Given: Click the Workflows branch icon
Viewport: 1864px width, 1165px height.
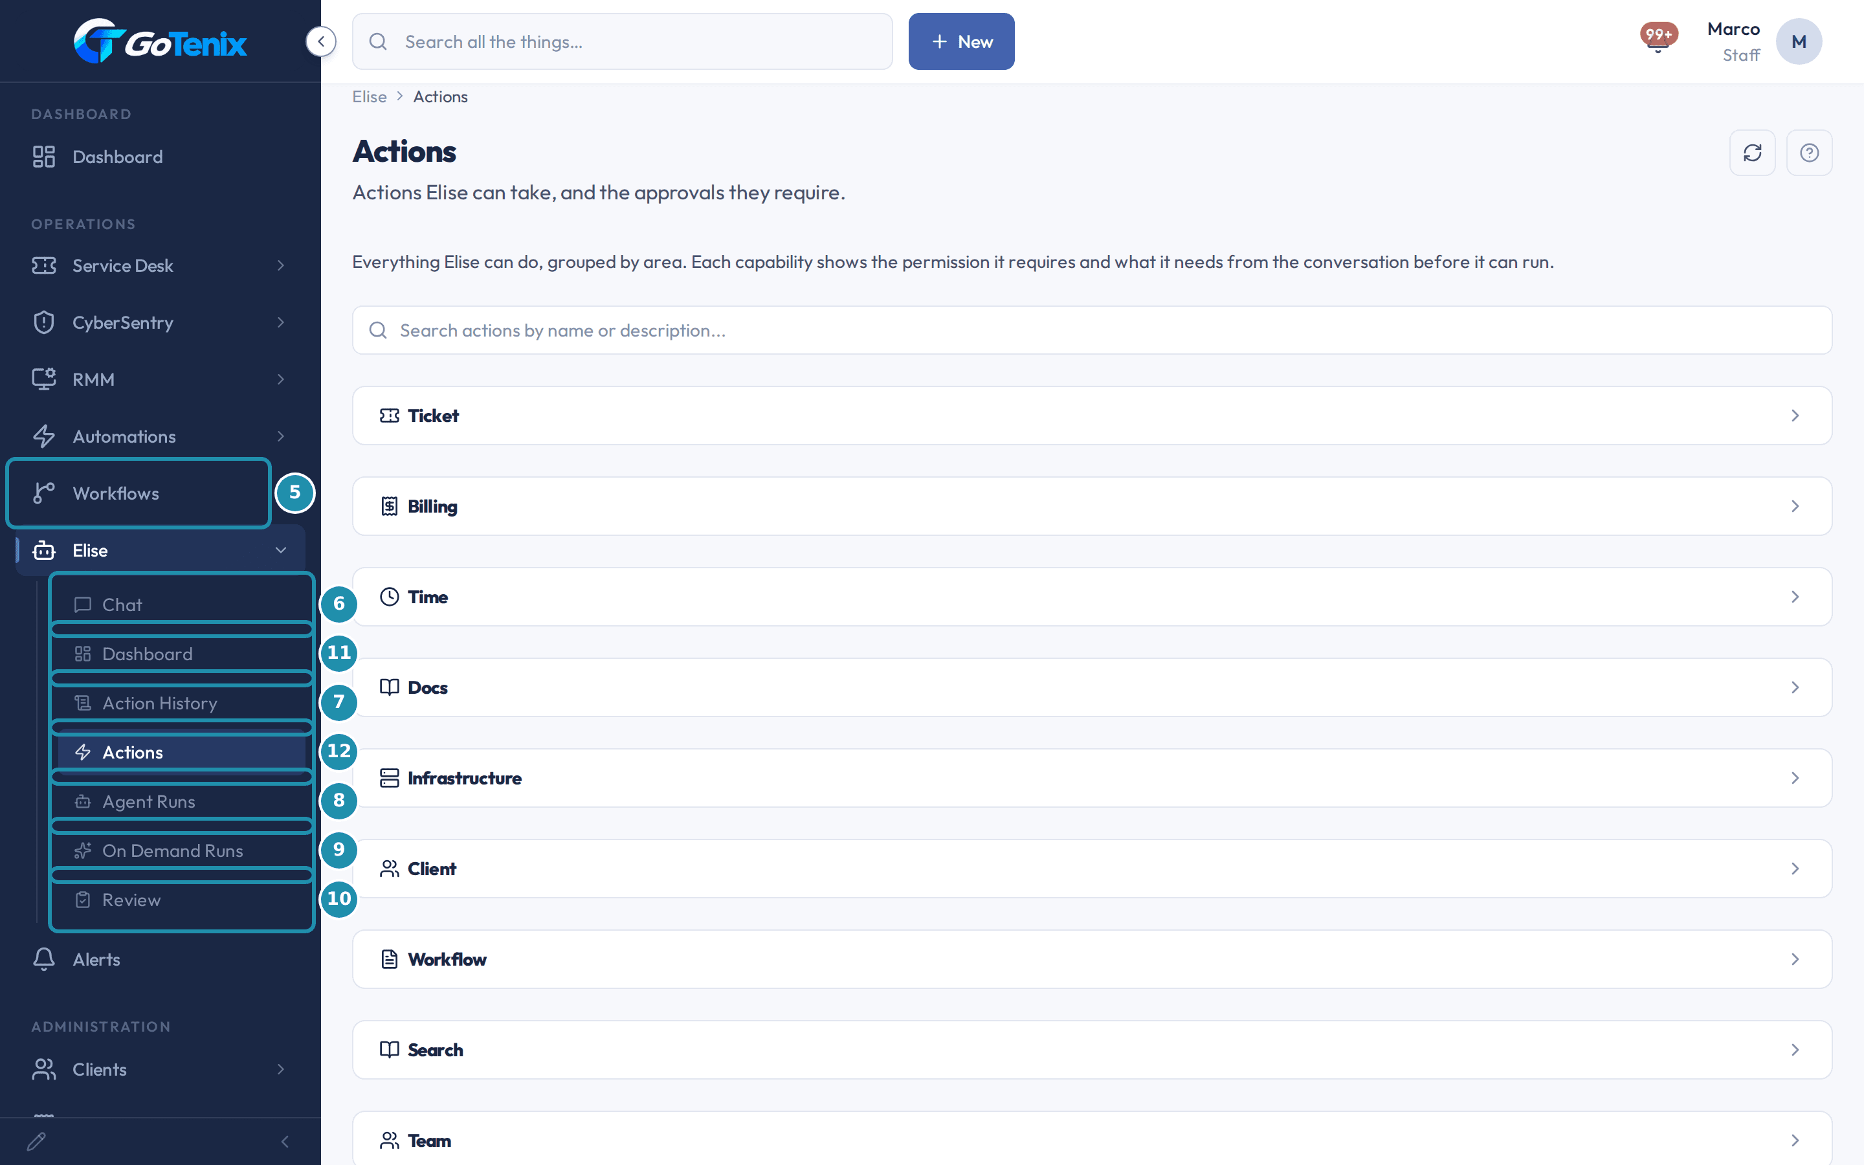Looking at the screenshot, I should pyautogui.click(x=44, y=493).
